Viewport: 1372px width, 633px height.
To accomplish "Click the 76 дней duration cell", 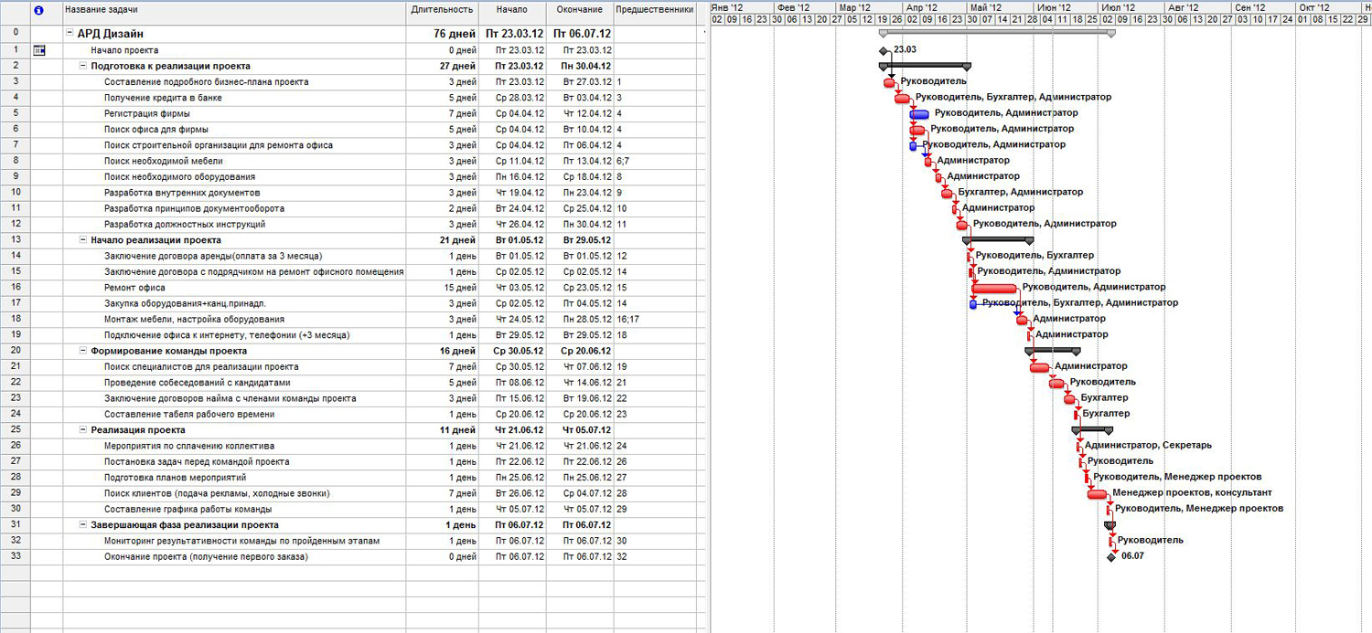I will pyautogui.click(x=442, y=34).
